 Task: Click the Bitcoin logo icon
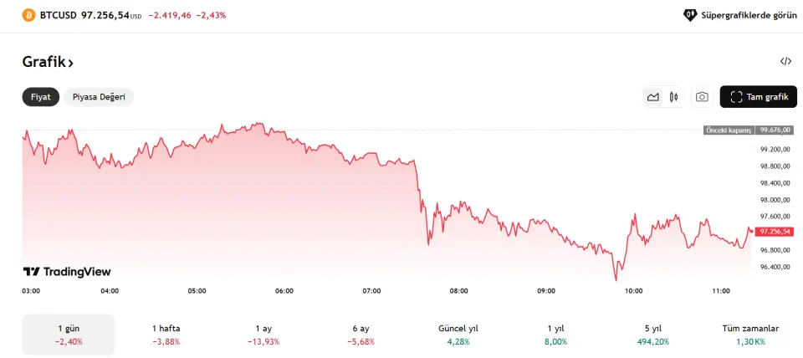tap(28, 15)
